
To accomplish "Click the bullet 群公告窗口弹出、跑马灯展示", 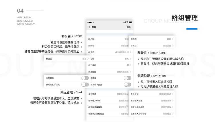I will 60,47.
